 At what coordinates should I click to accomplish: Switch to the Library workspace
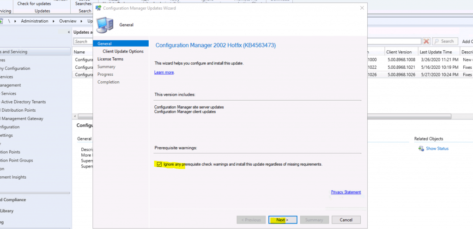click(6, 211)
